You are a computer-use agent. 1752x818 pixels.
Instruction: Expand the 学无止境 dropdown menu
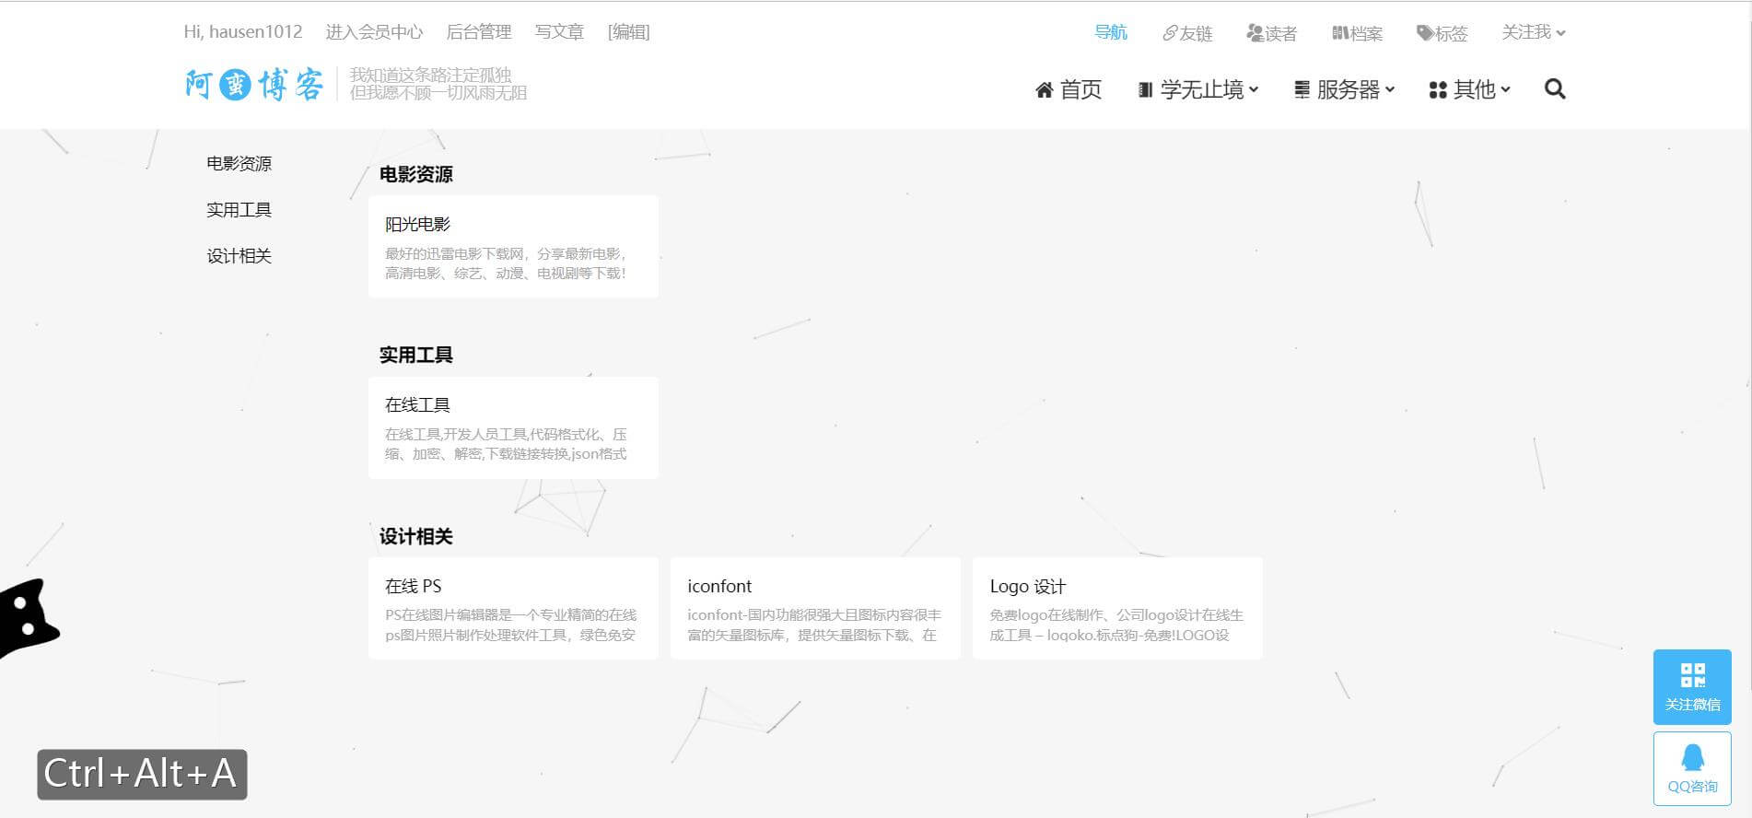[x=1198, y=90]
